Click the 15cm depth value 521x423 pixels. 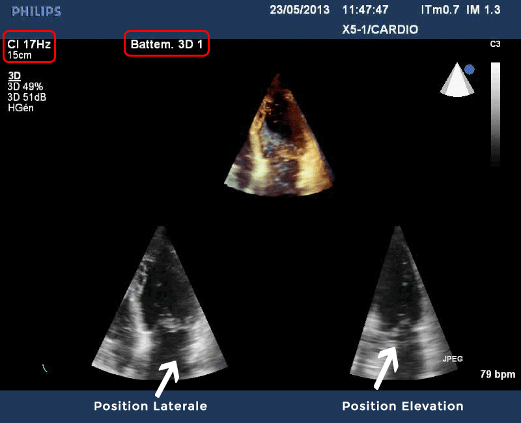(x=20, y=55)
